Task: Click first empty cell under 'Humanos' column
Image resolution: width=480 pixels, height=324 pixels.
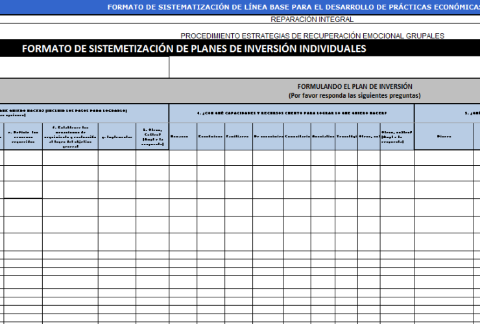Action: [x=183, y=157]
